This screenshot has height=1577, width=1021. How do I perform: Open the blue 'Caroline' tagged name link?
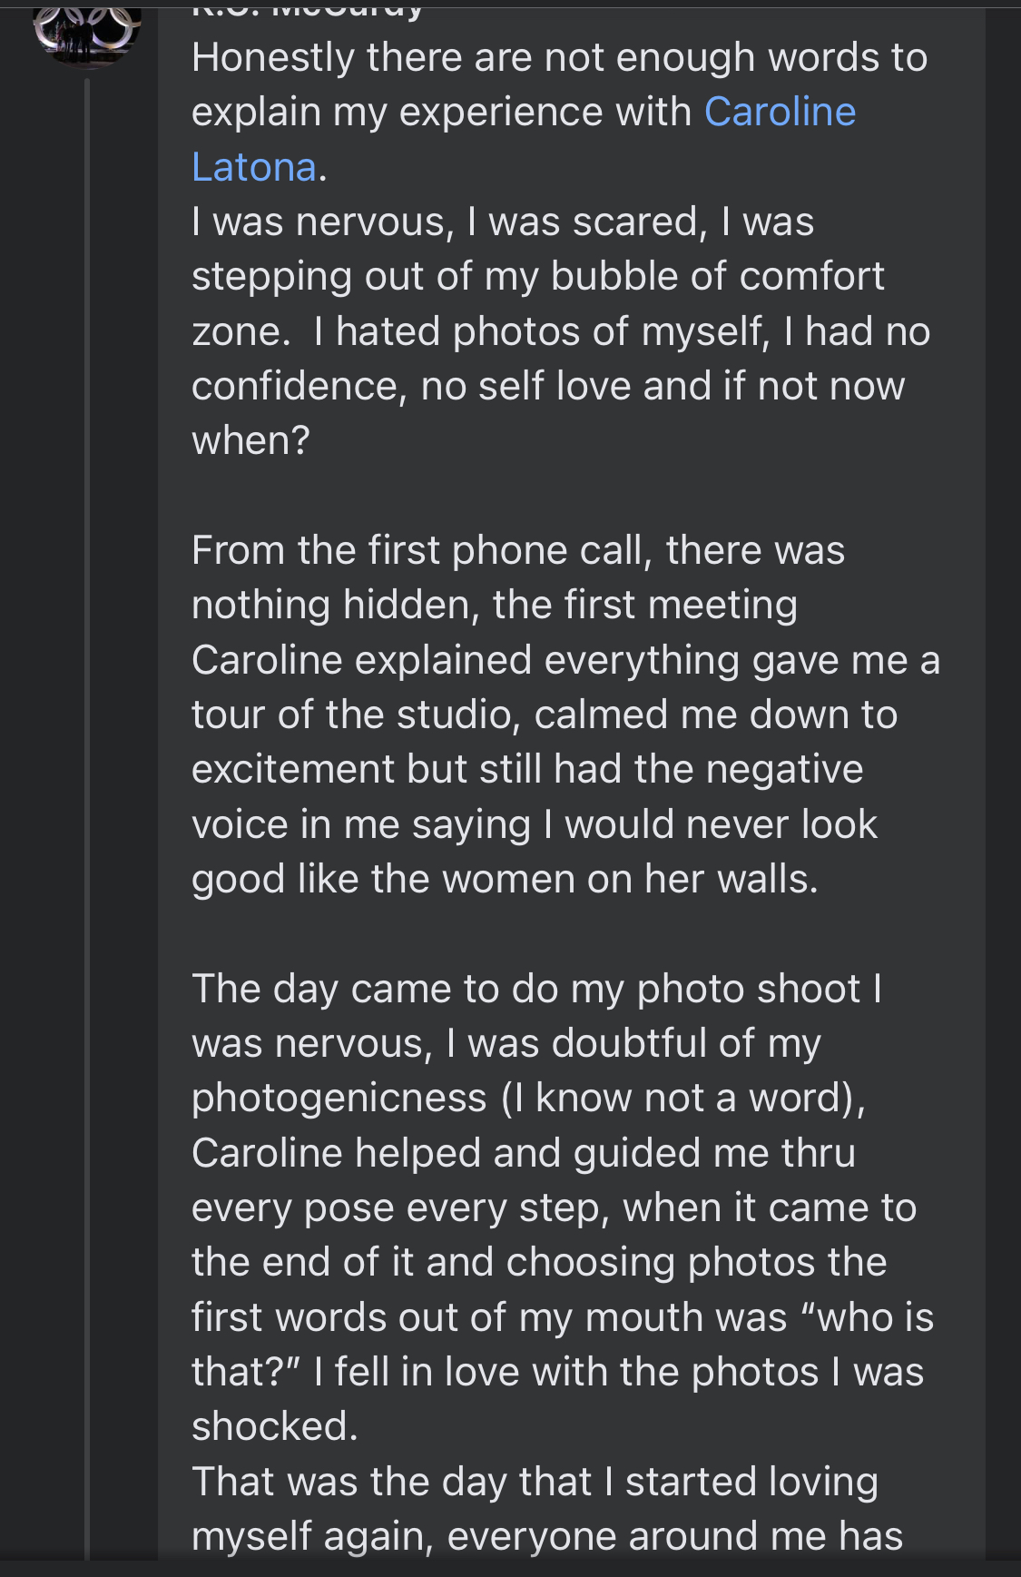pyautogui.click(x=780, y=112)
